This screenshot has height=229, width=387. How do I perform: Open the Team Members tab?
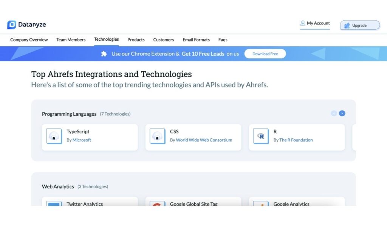click(x=71, y=40)
